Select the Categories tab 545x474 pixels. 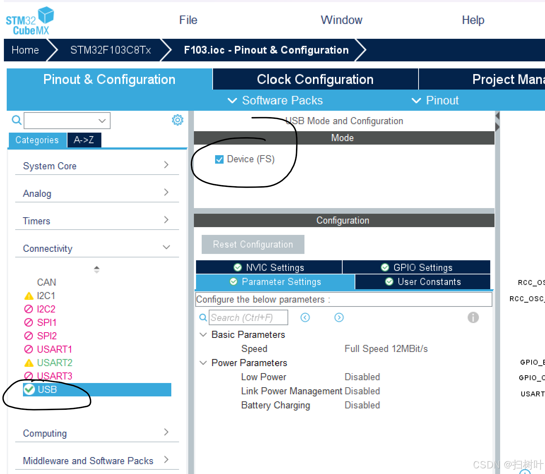coord(37,140)
